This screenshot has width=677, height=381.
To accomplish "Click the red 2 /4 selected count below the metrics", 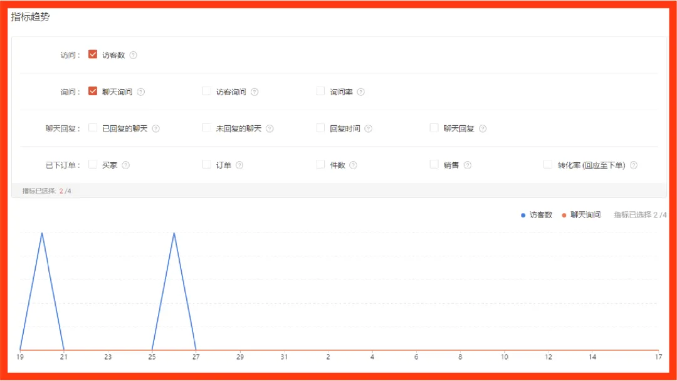I will coord(65,191).
